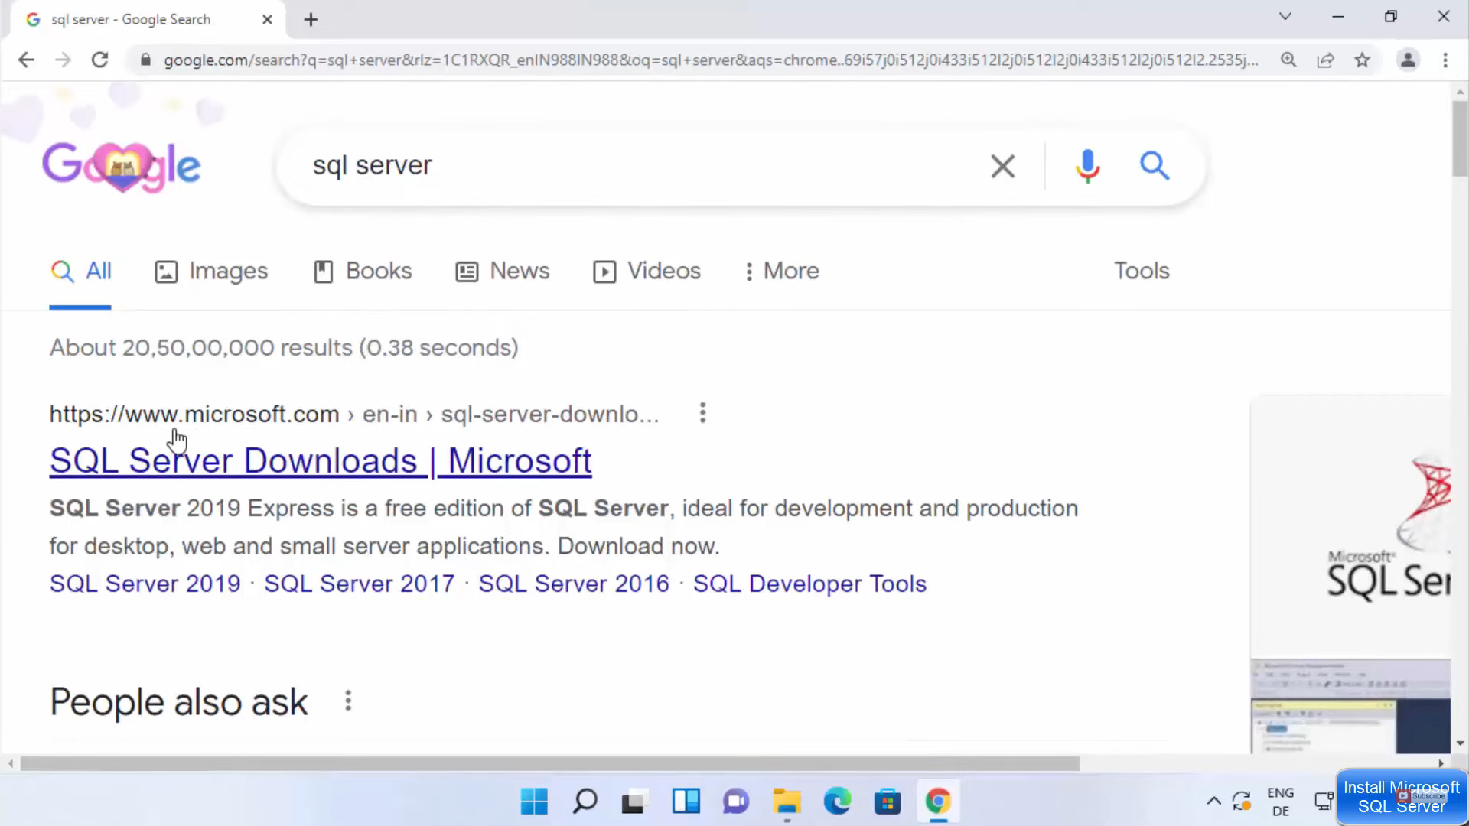Viewport: 1469px width, 826px height.
Task: Click the Install Microsoft SQL Server subscribe overlay
Action: 1401,796
